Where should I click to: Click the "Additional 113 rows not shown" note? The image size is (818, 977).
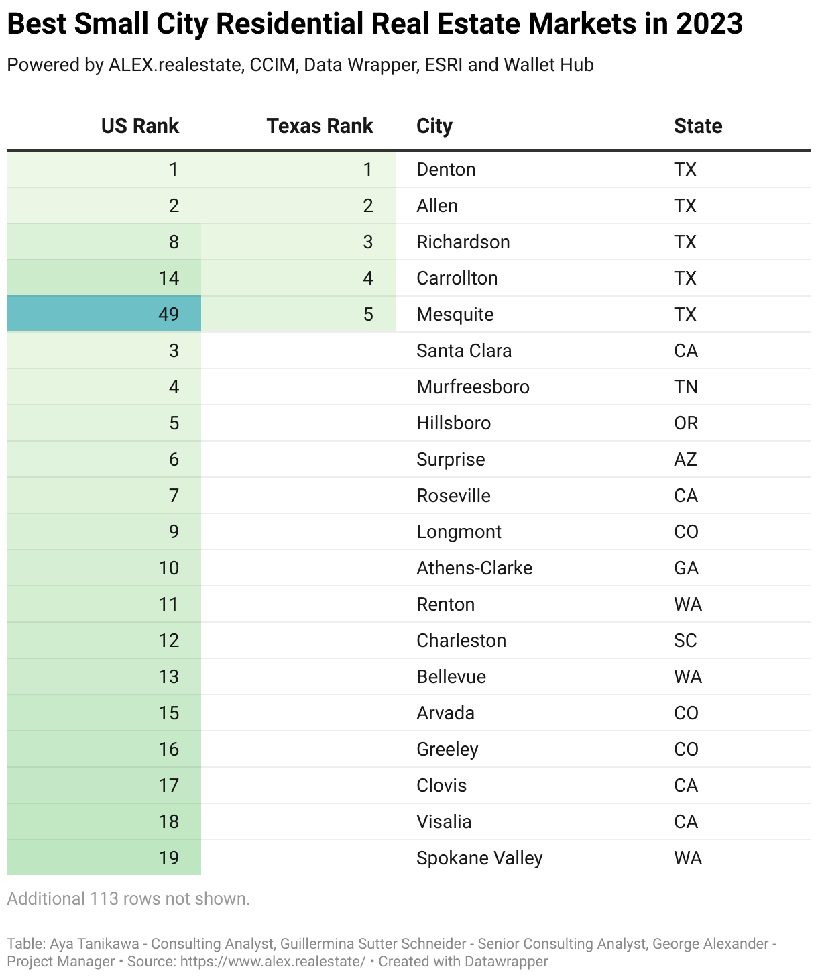(x=128, y=898)
